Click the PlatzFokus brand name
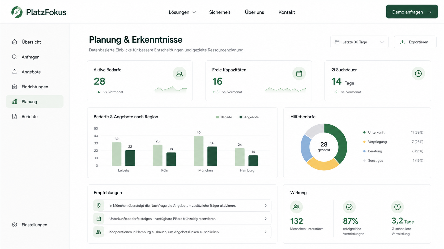The width and height of the screenshot is (444, 249). [x=46, y=12]
